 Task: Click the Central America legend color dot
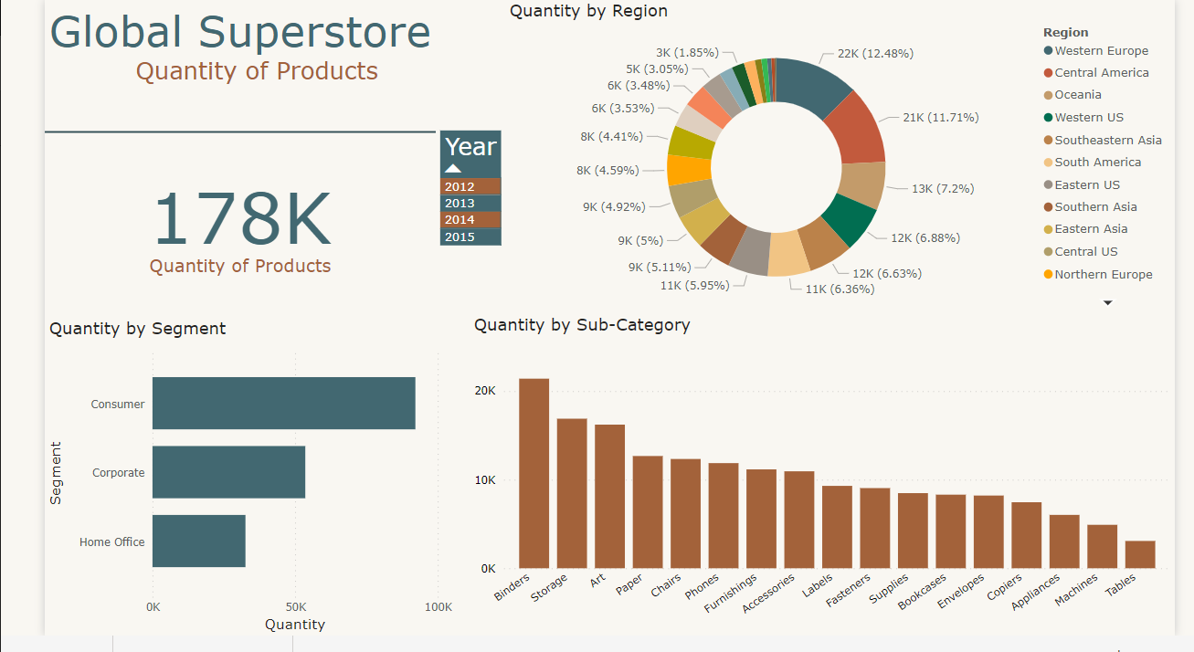[1048, 73]
